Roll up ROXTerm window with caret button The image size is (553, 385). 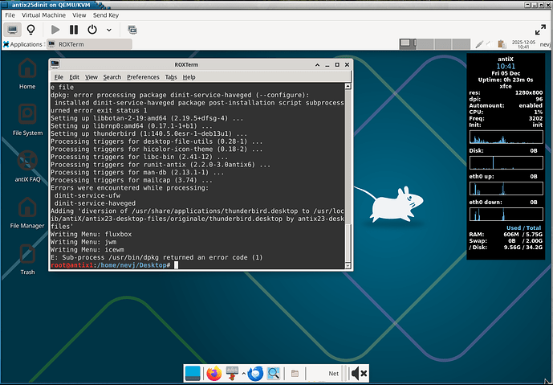pyautogui.click(x=317, y=64)
